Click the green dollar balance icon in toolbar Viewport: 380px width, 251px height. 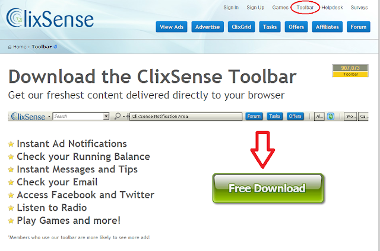331,117
